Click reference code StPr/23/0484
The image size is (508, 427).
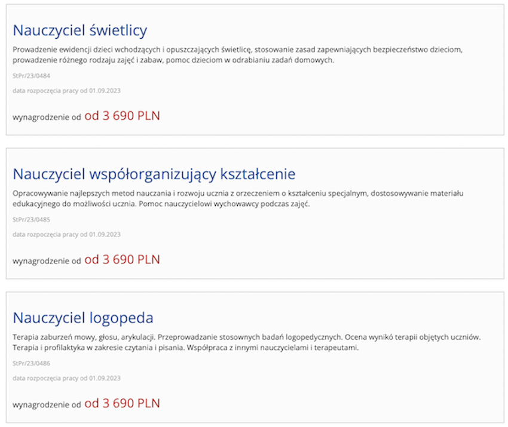(x=32, y=76)
